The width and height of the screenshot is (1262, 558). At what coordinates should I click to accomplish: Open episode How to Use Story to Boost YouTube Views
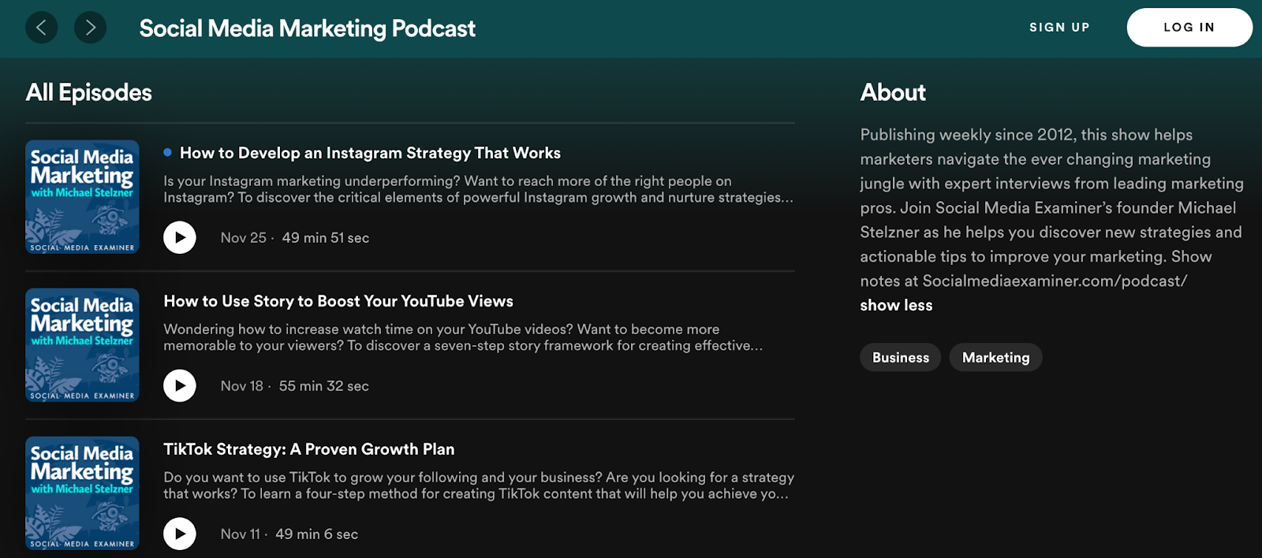point(338,301)
